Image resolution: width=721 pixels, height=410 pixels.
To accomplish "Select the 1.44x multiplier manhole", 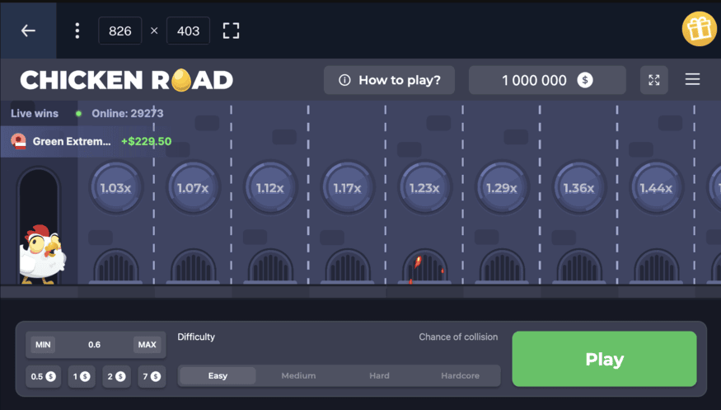I will (657, 188).
